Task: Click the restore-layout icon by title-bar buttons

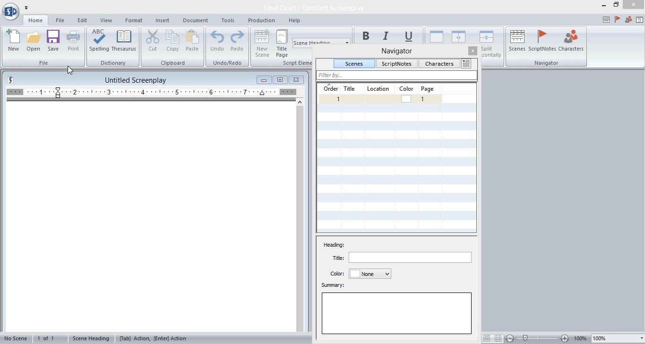Action: [x=639, y=20]
